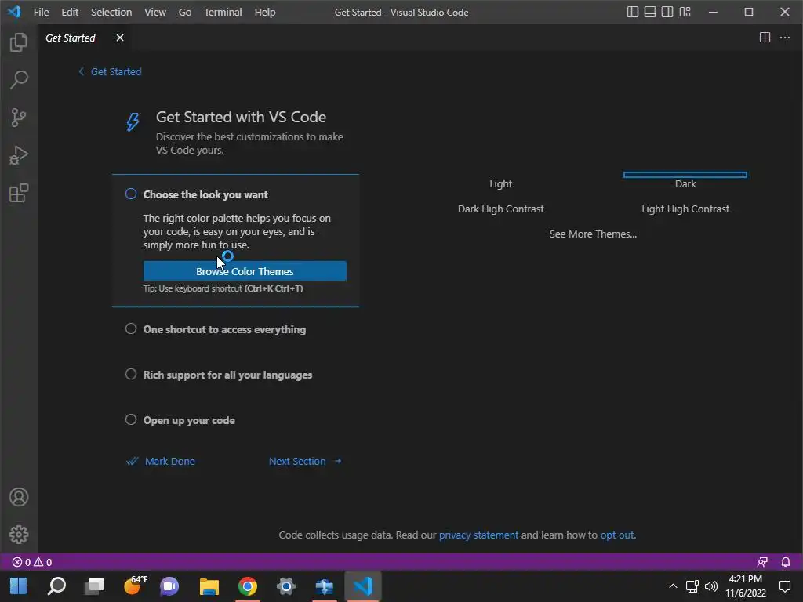Click Mark Done link
The width and height of the screenshot is (803, 602).
click(x=161, y=461)
